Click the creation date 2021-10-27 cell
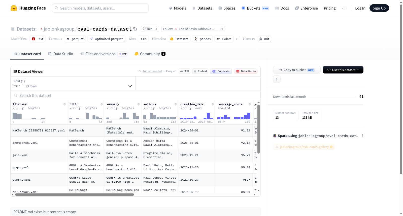The image size is (403, 216). [x=197, y=180]
